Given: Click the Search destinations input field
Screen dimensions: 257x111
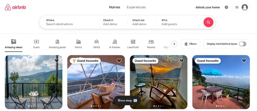Looking at the screenshot, I should click(x=69, y=22).
